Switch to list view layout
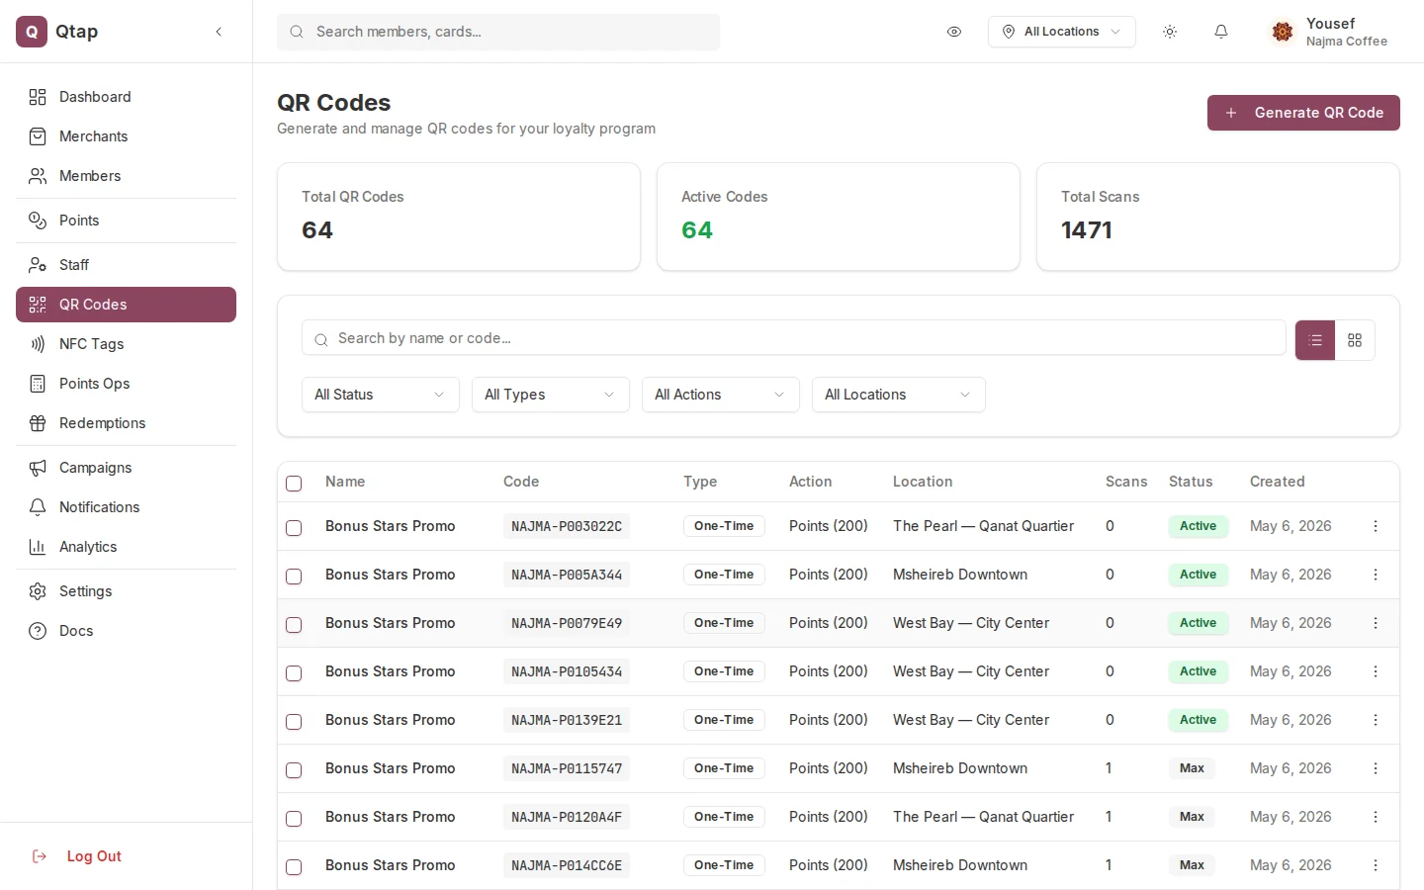This screenshot has width=1424, height=890. click(x=1315, y=340)
